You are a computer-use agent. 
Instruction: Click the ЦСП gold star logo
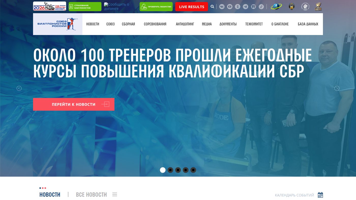click(x=318, y=6)
